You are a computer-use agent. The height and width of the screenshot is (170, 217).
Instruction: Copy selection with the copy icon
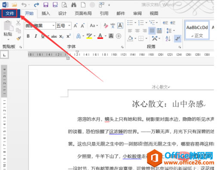[x=18, y=30]
